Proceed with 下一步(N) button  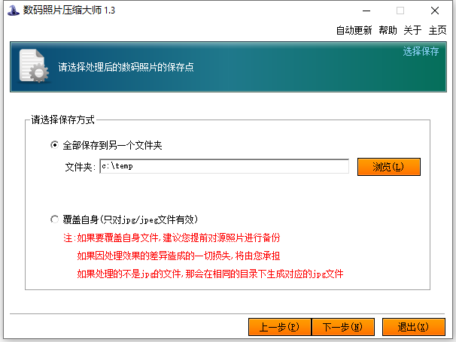(x=343, y=327)
